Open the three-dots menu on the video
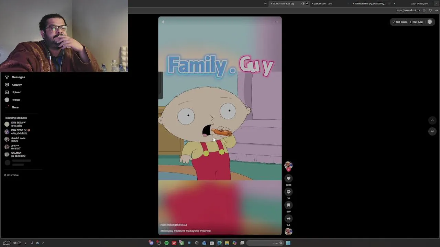Image resolution: width=440 pixels, height=247 pixels. pyautogui.click(x=276, y=22)
